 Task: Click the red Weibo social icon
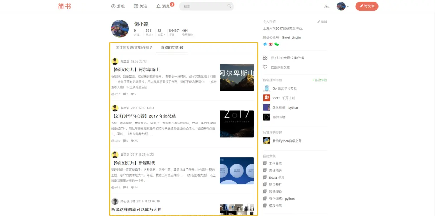click(271, 44)
